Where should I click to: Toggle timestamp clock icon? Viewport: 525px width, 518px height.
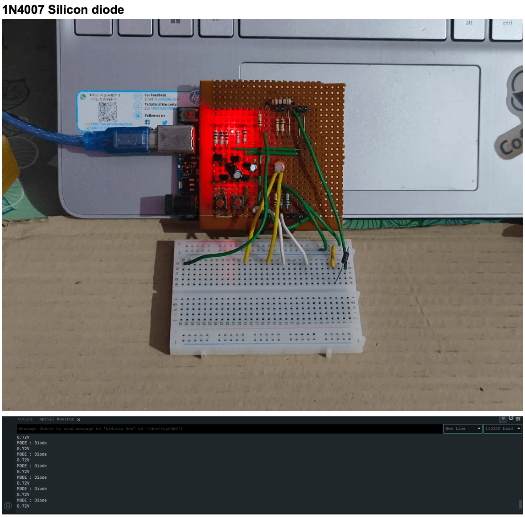(x=511, y=419)
